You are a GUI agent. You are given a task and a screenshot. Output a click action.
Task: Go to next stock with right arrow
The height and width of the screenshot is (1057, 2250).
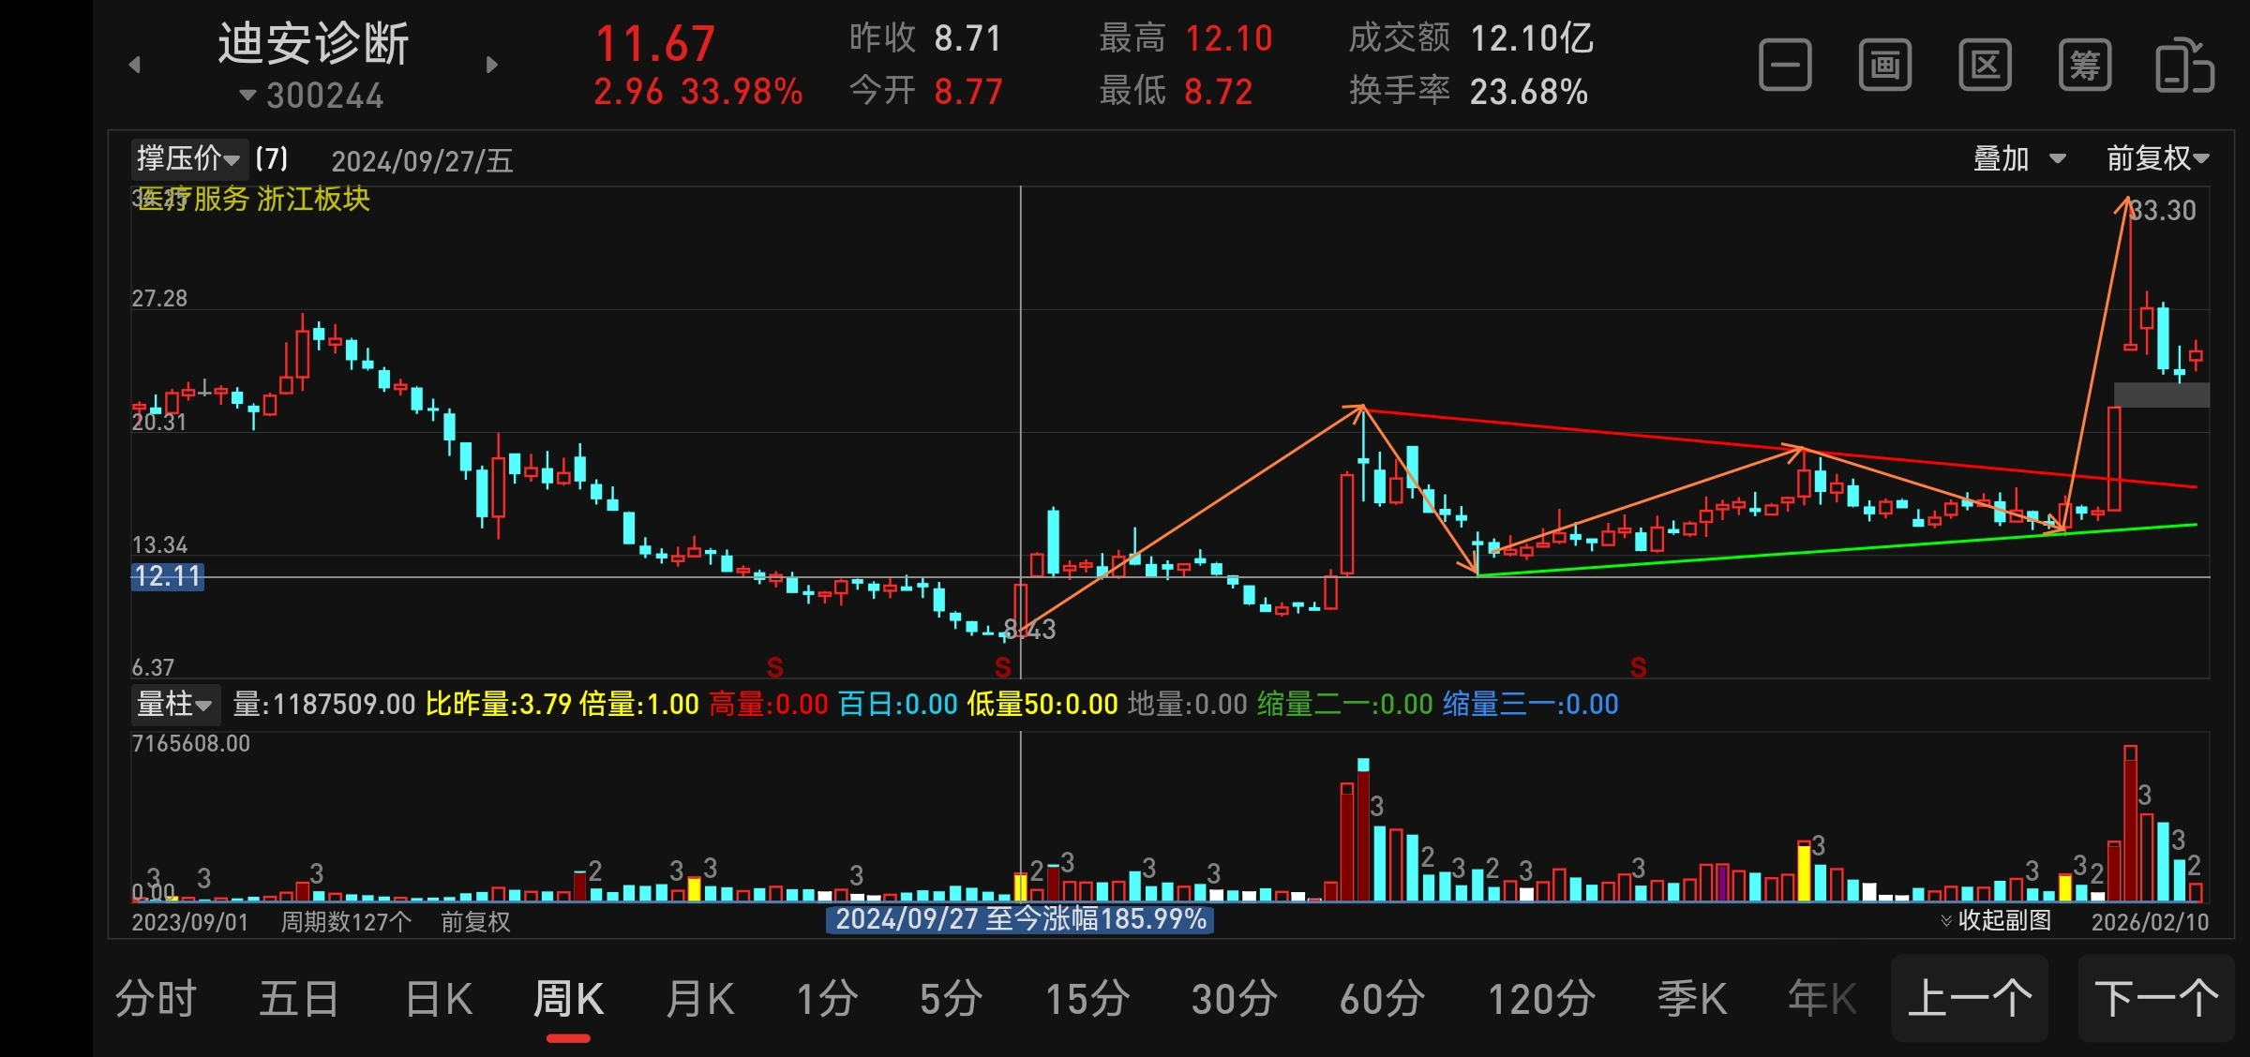492,65
